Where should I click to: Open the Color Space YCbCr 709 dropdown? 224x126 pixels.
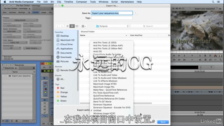15,42
